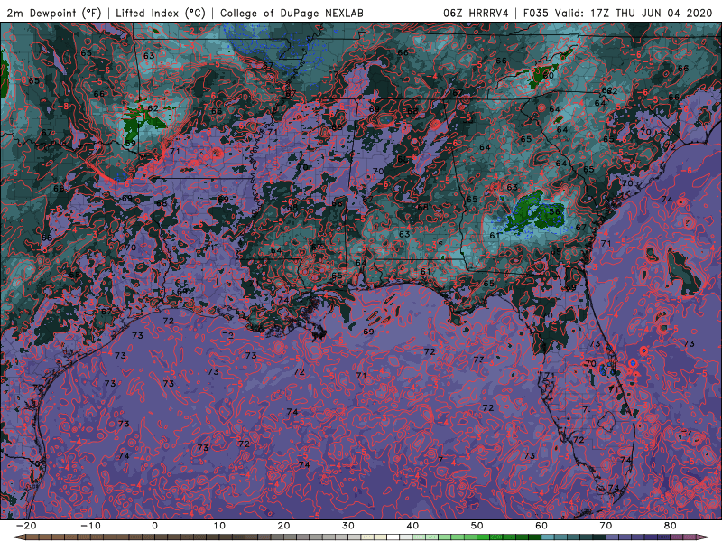Click the -10 tick label on color scale
This screenshot has height=542, width=722.
90,526
